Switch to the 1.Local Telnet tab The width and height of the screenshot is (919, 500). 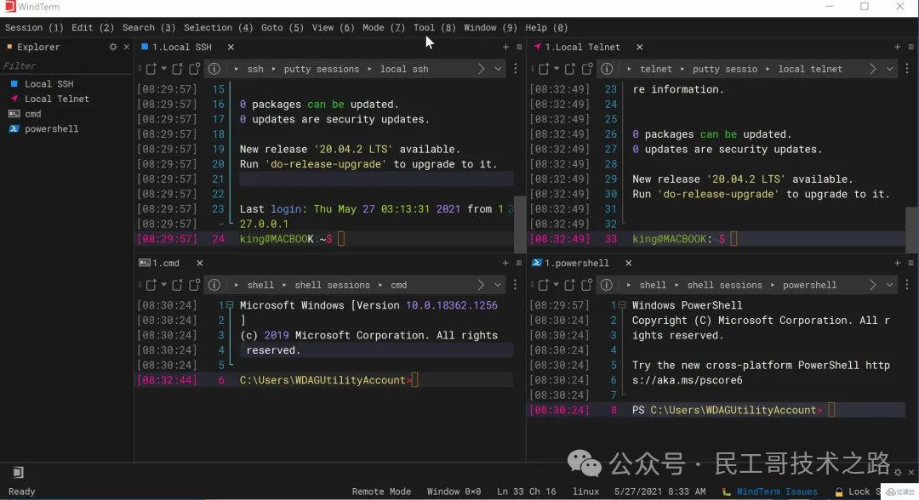[581, 47]
